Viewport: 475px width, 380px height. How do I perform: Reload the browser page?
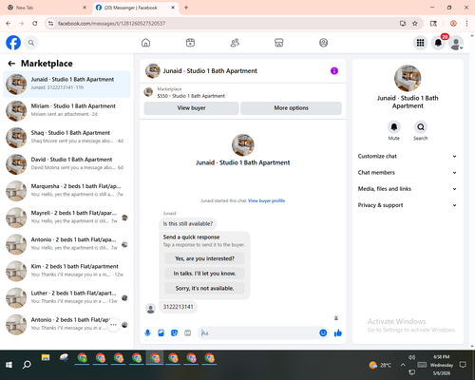tap(35, 23)
